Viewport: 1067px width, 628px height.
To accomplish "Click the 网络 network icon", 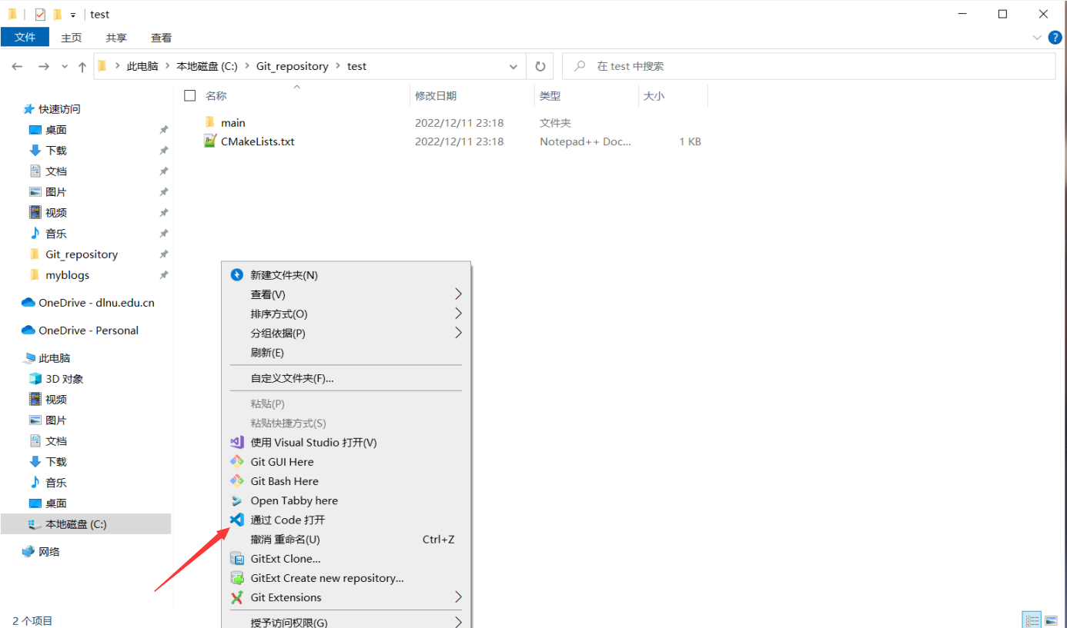I will tap(28, 551).
